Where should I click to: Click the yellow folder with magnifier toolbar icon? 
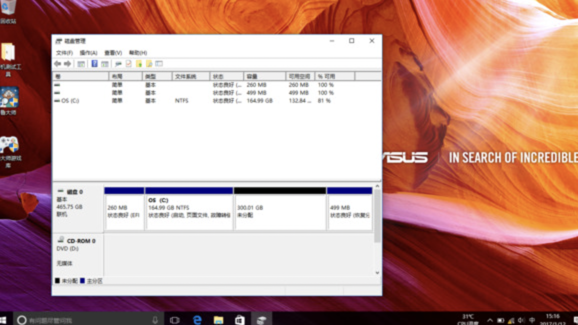(149, 63)
